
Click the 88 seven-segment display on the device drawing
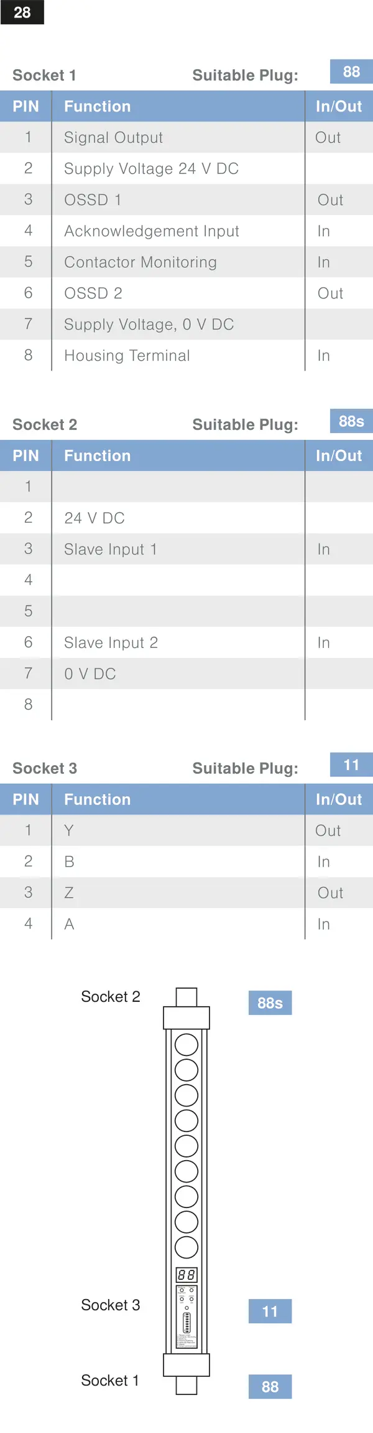[186, 1275]
